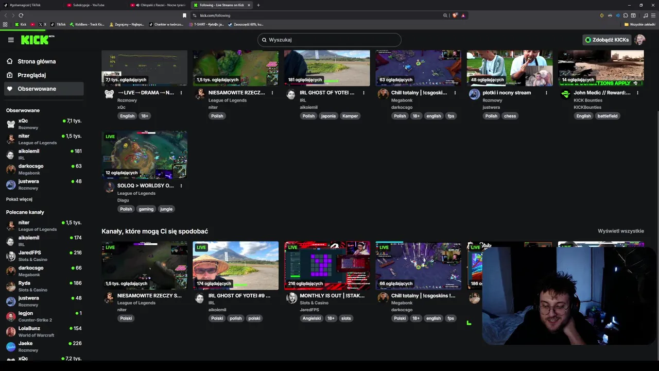The image size is (659, 371).
Task: Switch to Chłopaki z Raszei tab
Action: [x=158, y=5]
